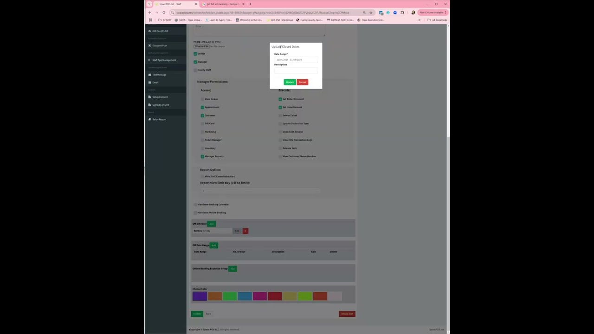Open the bookmarks apps grid icon

click(150, 20)
